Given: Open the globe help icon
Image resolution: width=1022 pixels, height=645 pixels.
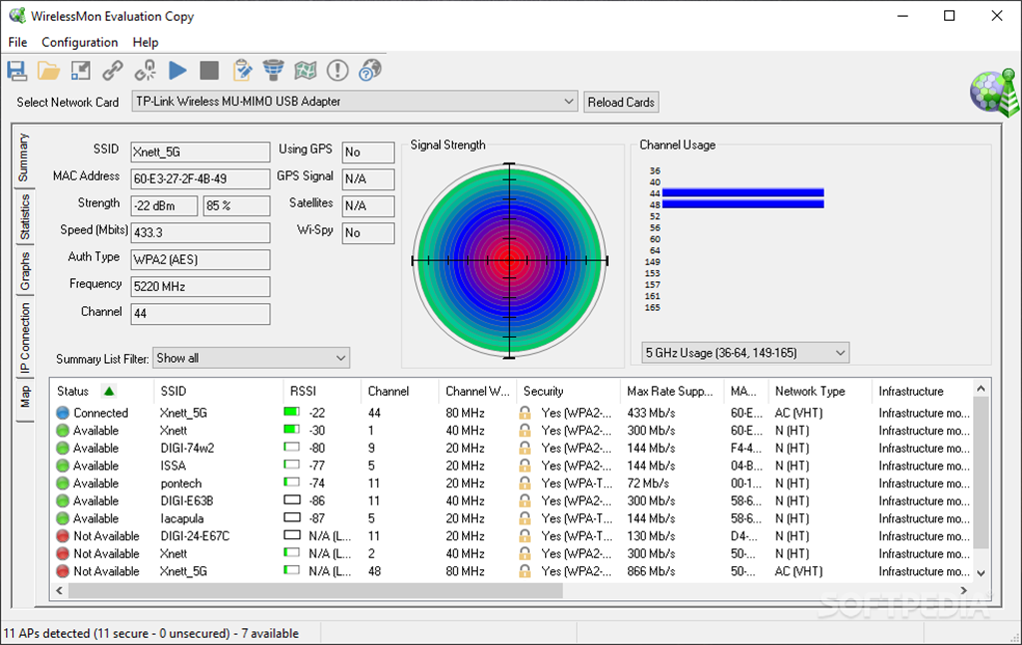Looking at the screenshot, I should tap(369, 71).
